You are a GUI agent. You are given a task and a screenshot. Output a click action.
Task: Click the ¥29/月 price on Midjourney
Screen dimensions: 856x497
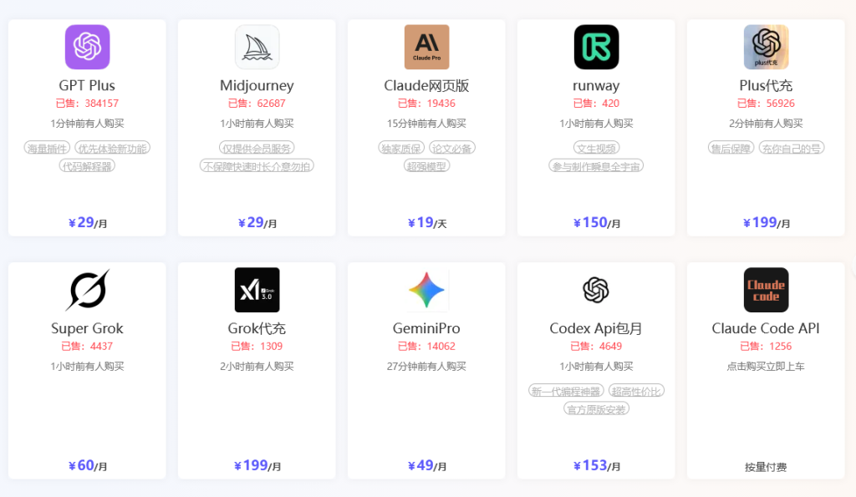(257, 222)
